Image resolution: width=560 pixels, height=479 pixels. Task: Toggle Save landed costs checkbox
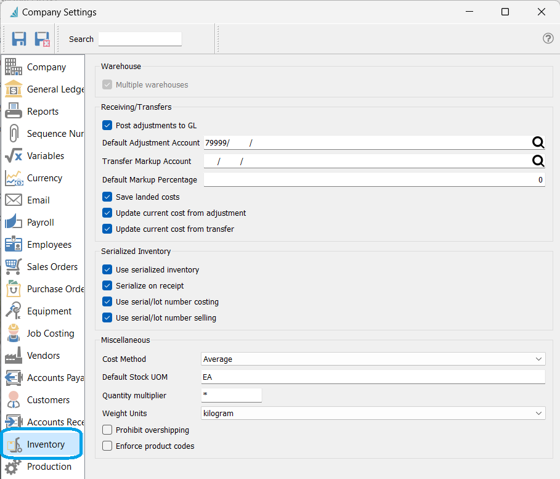pyautogui.click(x=107, y=197)
